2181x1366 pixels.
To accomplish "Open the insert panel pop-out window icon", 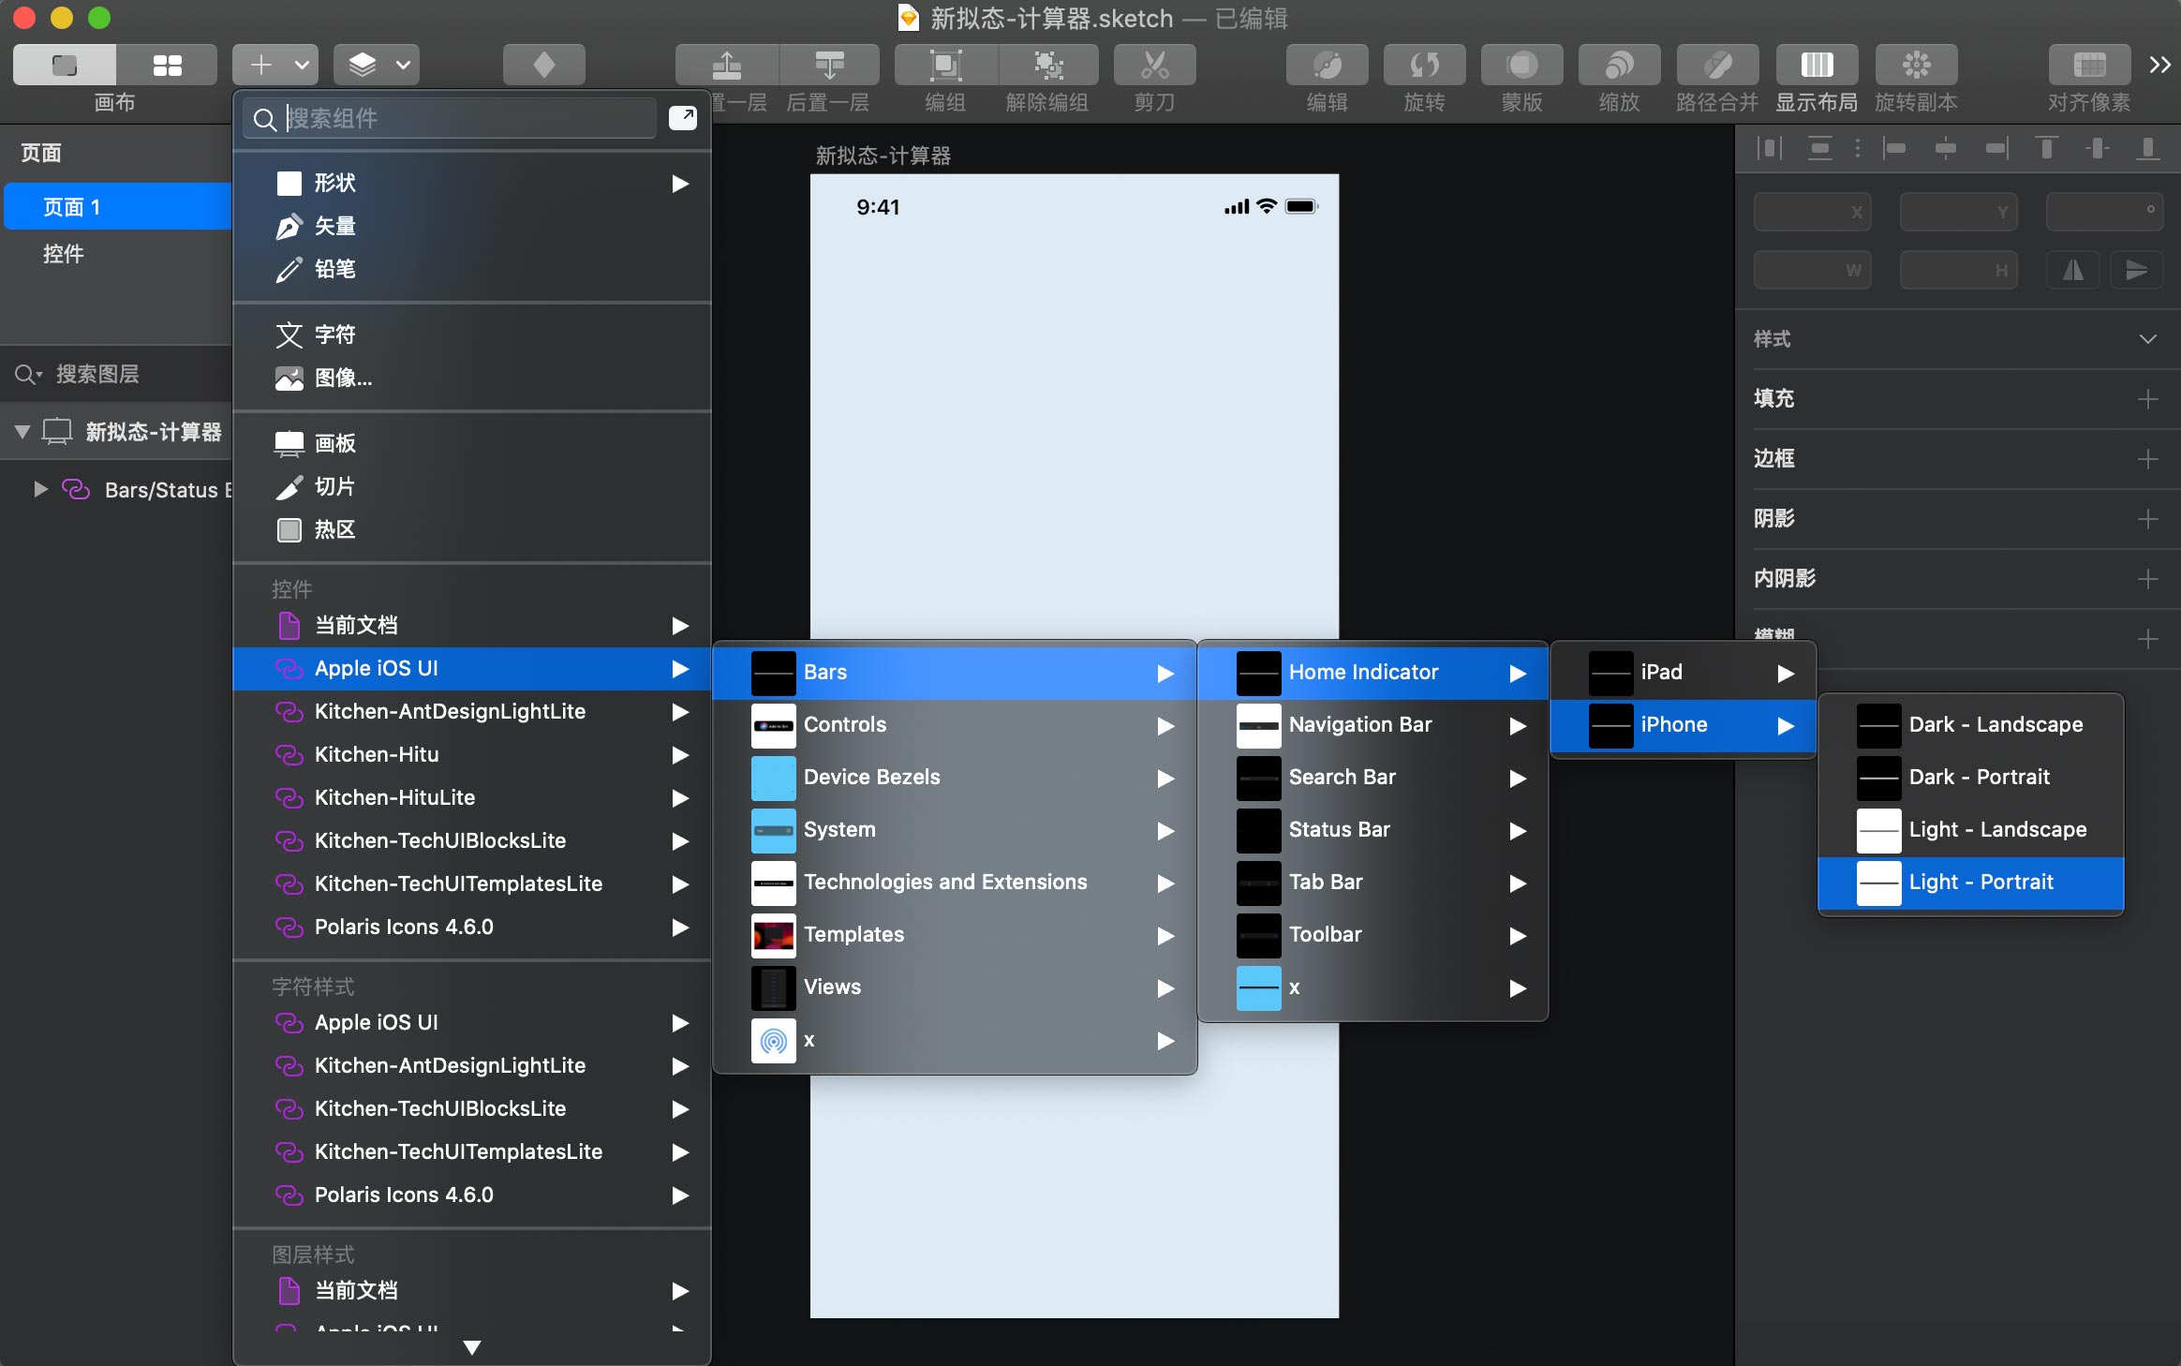I will click(x=683, y=118).
